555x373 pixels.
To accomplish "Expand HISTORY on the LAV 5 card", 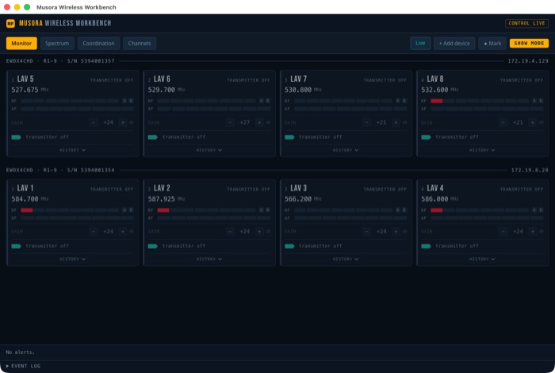I will click(73, 150).
